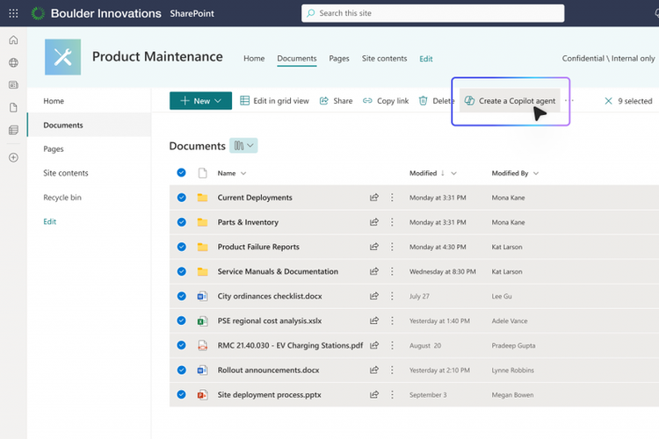Open the library view switcher dropdown
The height and width of the screenshot is (439, 659).
[x=243, y=146]
